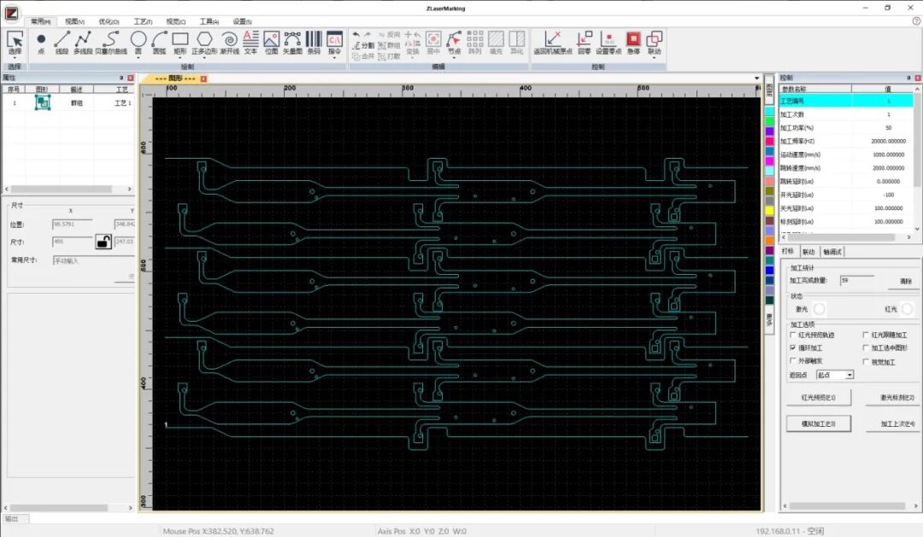Pick the cyan color swatch in layer palette
Image resolution: width=923 pixels, height=537 pixels.
click(x=769, y=111)
